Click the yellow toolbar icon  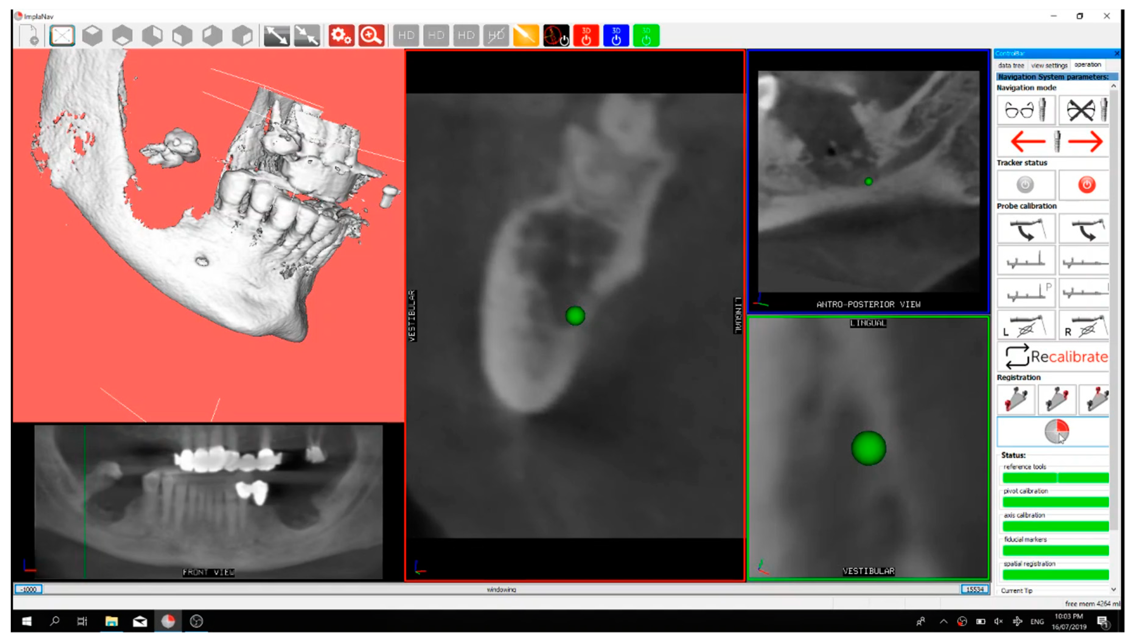(x=525, y=36)
